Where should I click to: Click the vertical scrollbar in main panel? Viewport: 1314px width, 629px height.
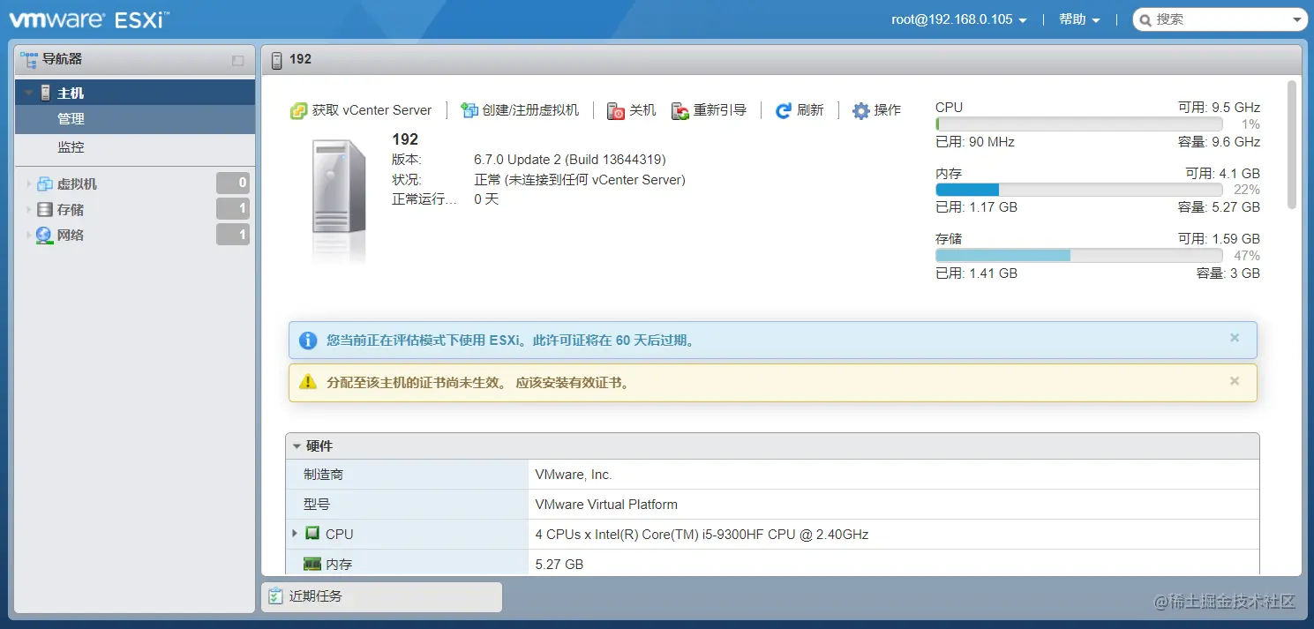(1292, 145)
